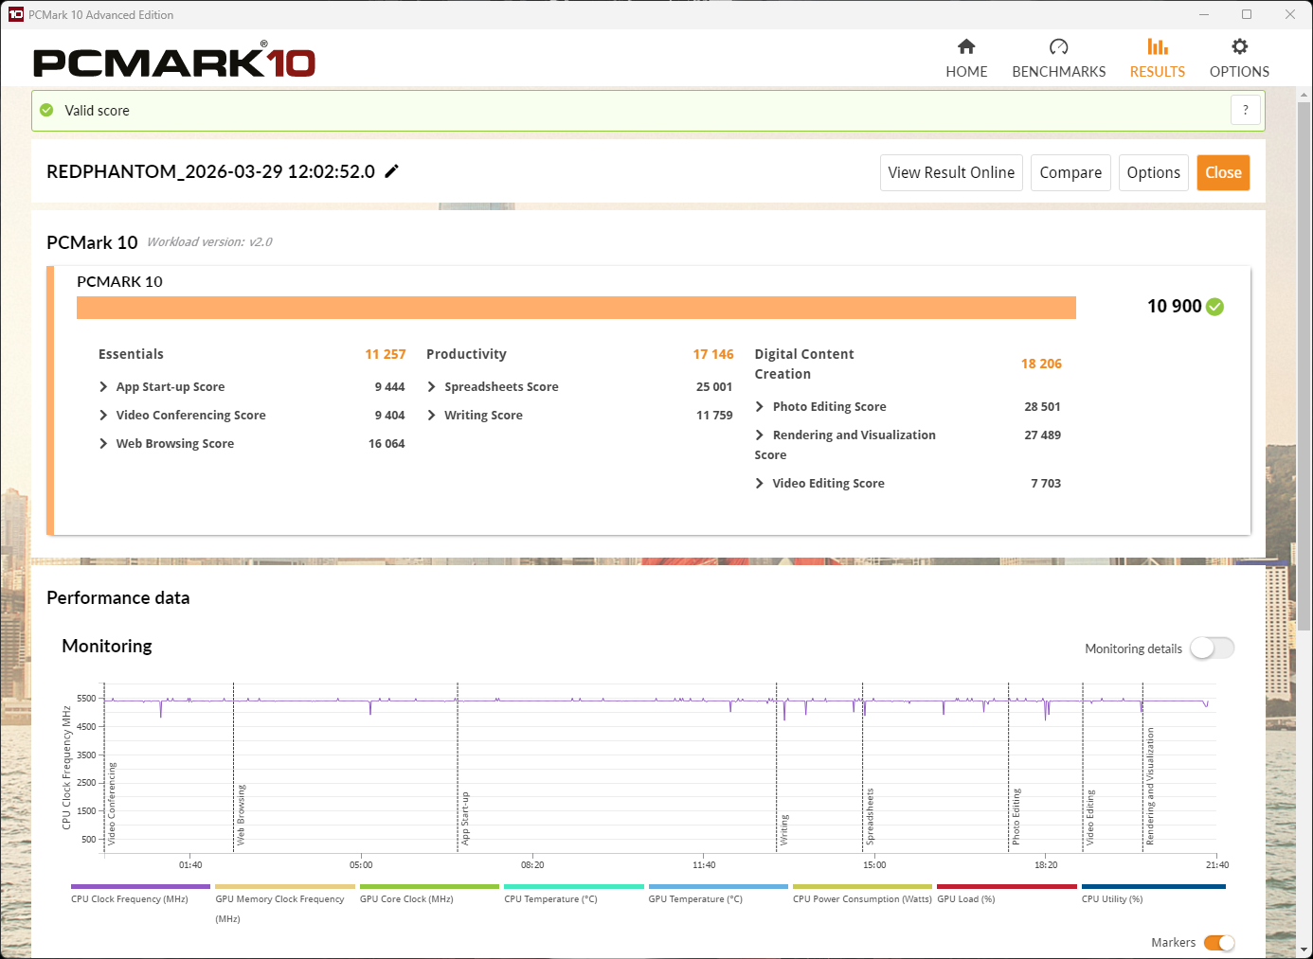1313x959 pixels.
Task: Expand the Video Editing Score row
Action: [x=760, y=484]
